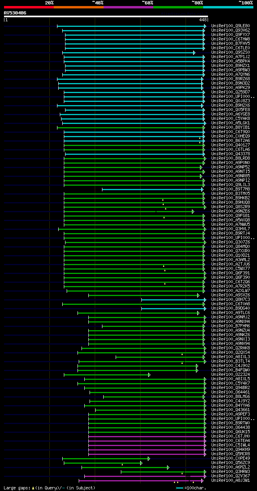Click the UniRef100_A7QYN6 label

230,75
